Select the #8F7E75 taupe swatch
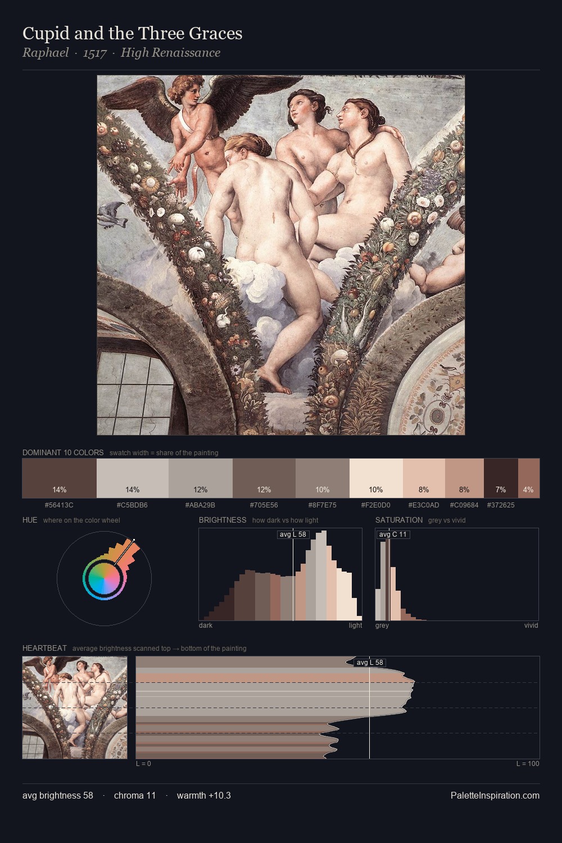Viewport: 562px width, 843px height. pyautogui.click(x=323, y=478)
